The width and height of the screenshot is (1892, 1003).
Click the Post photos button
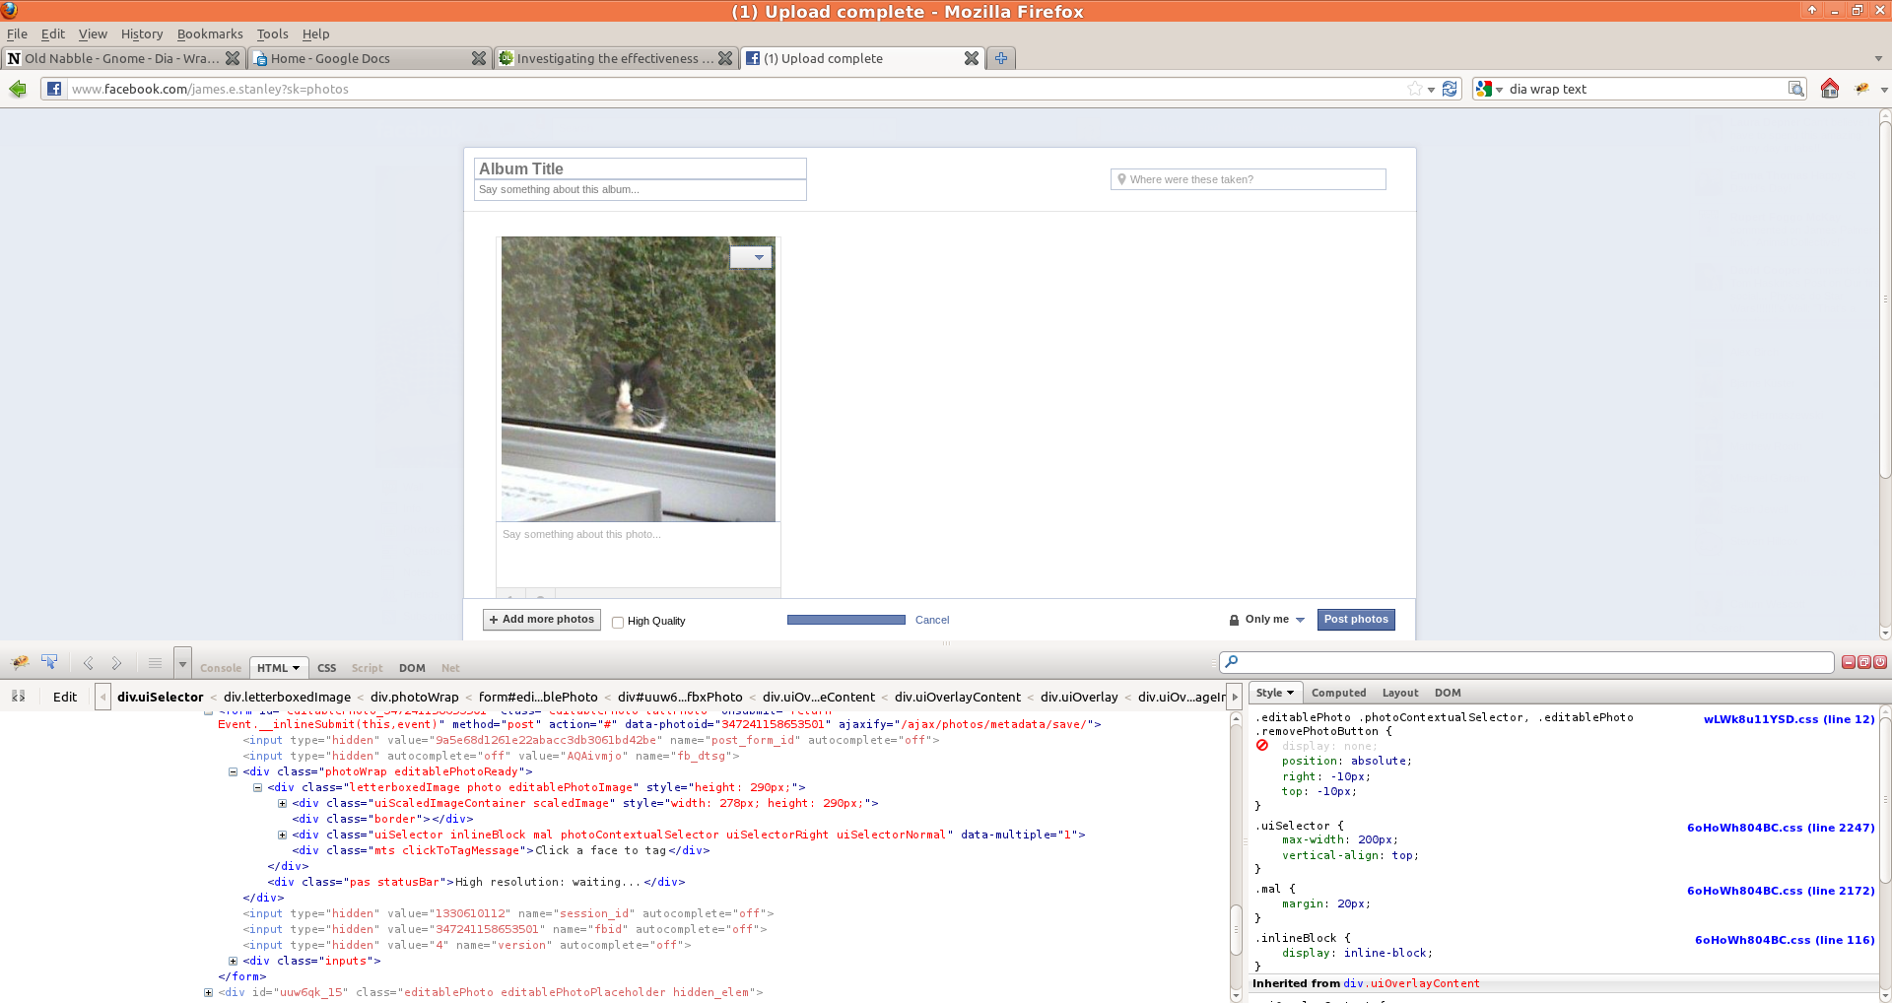(1355, 620)
